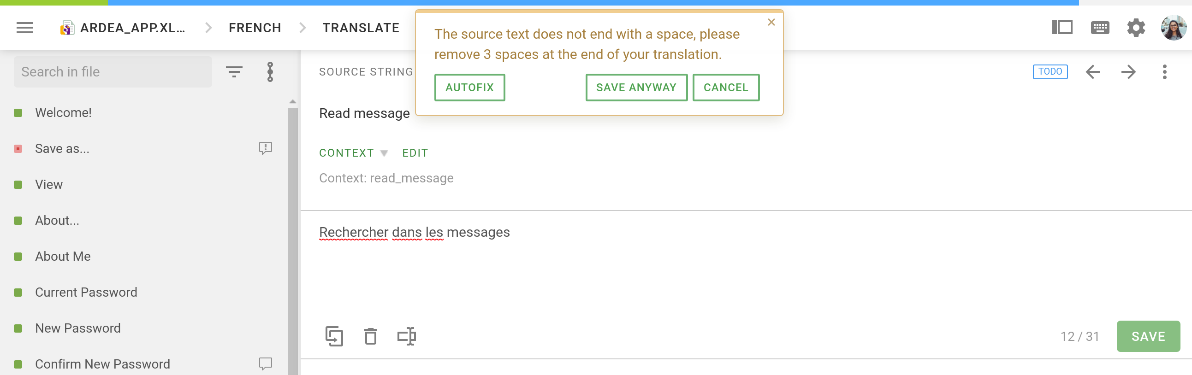Click the Search in file field
The width and height of the screenshot is (1192, 375).
pos(113,72)
